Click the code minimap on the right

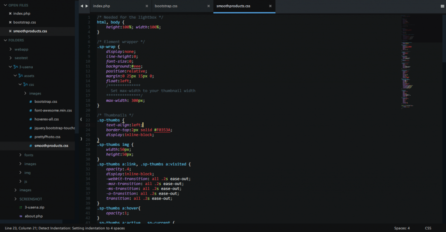tap(407, 61)
